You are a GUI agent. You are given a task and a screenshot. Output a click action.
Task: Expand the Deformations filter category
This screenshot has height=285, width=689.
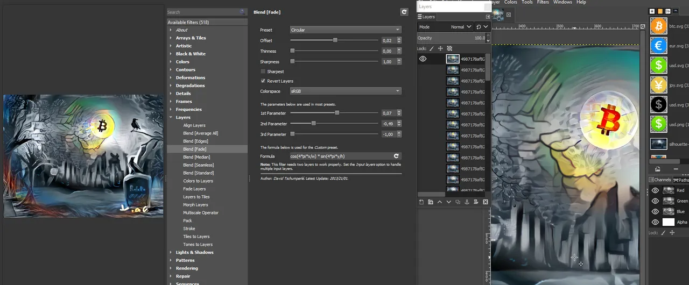(x=171, y=77)
